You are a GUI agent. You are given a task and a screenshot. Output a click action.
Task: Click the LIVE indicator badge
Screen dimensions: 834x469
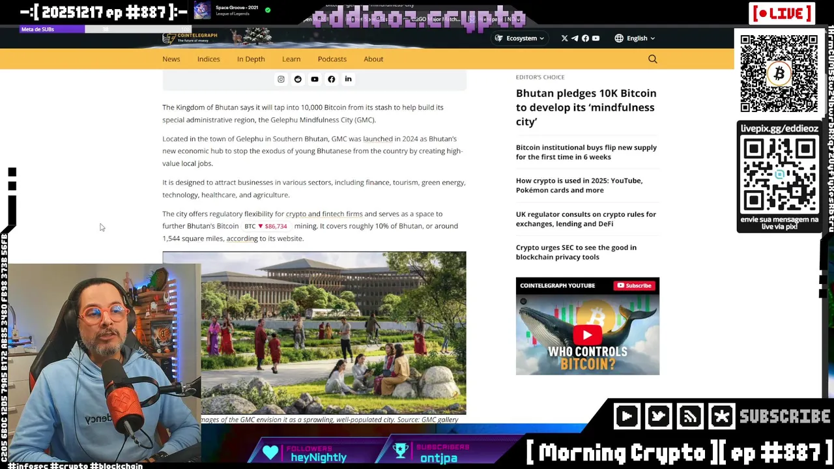[x=781, y=13]
